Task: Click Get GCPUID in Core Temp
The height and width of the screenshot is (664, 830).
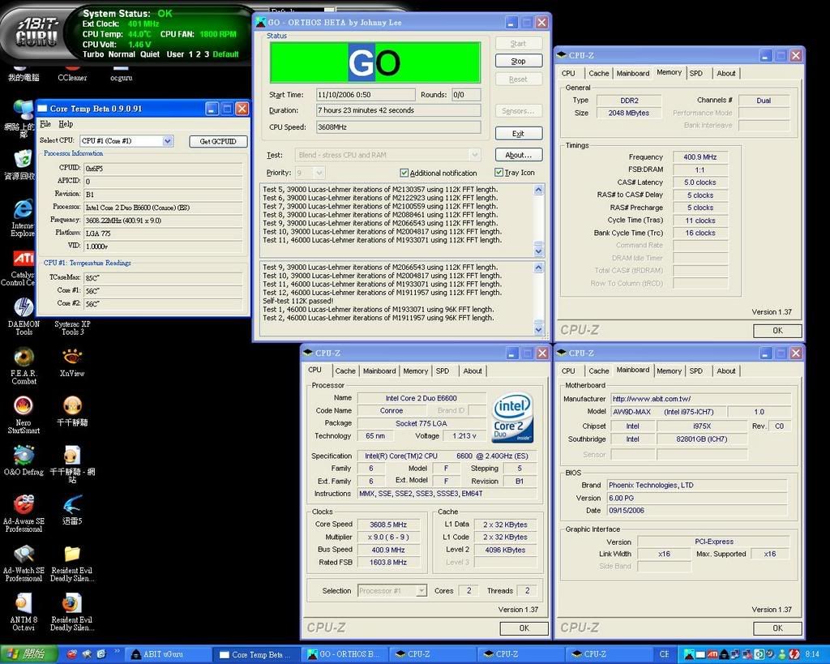Action: pyautogui.click(x=218, y=141)
